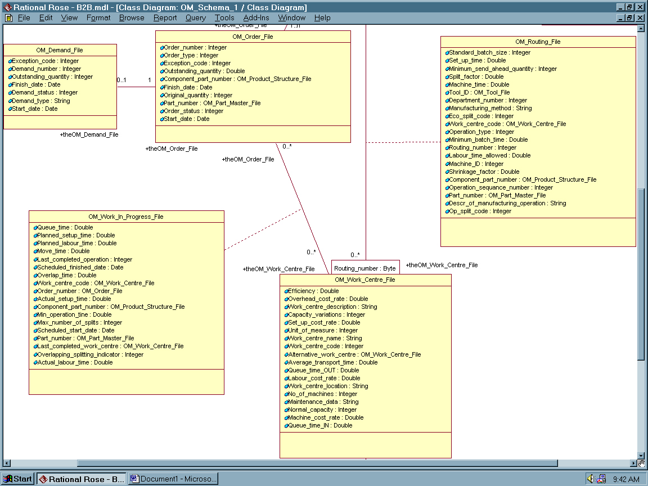Click the diagram document icon beside File
Image resolution: width=648 pixels, height=486 pixels.
click(x=8, y=18)
